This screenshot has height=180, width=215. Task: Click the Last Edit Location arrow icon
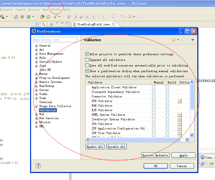[x=123, y=17]
